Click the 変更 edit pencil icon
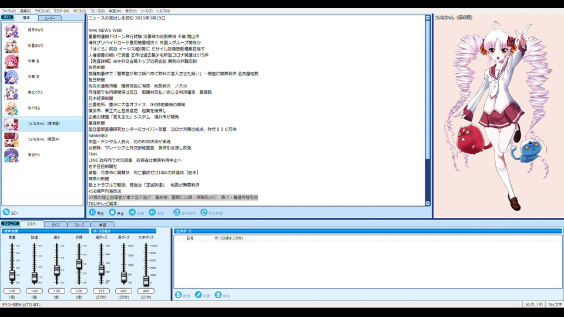Image resolution: width=564 pixels, height=317 pixels. click(198, 295)
